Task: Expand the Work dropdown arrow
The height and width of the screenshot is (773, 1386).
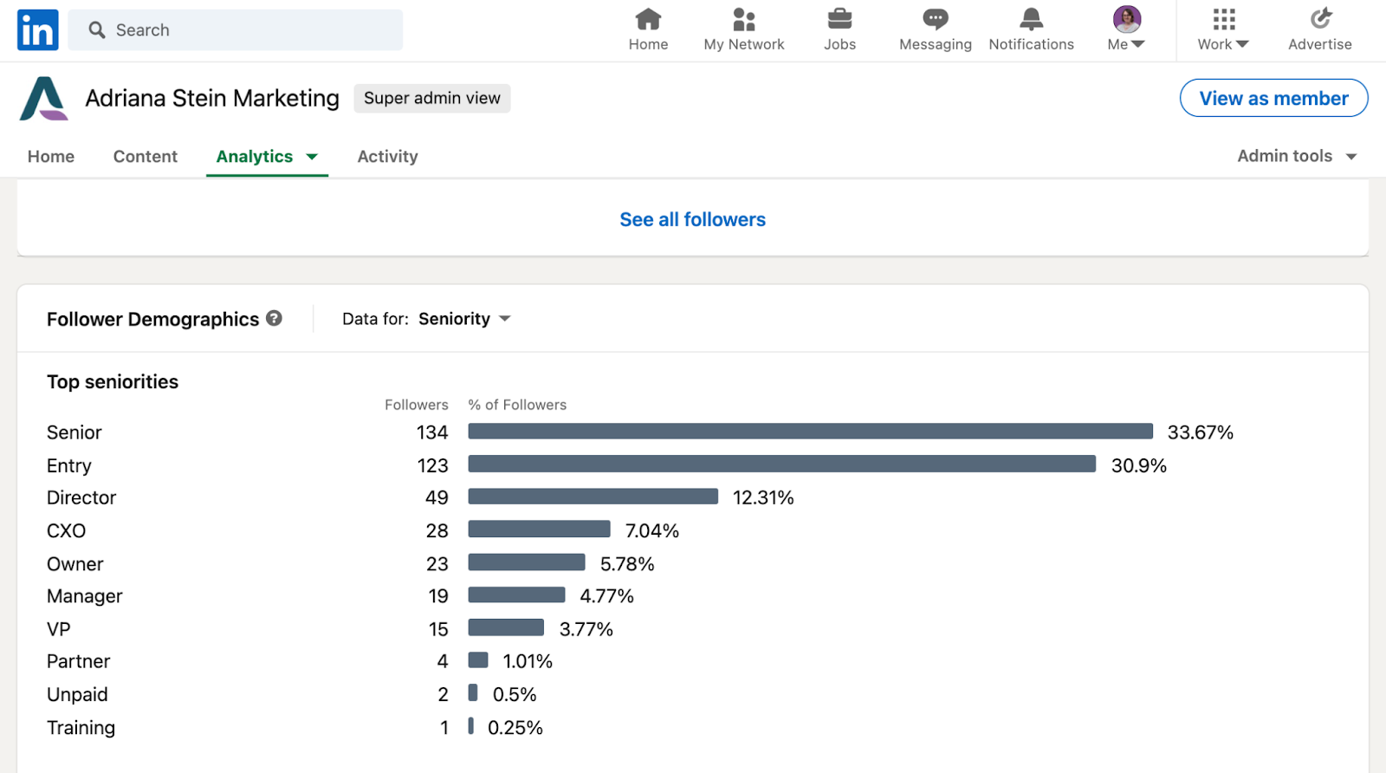Action: click(x=1242, y=44)
